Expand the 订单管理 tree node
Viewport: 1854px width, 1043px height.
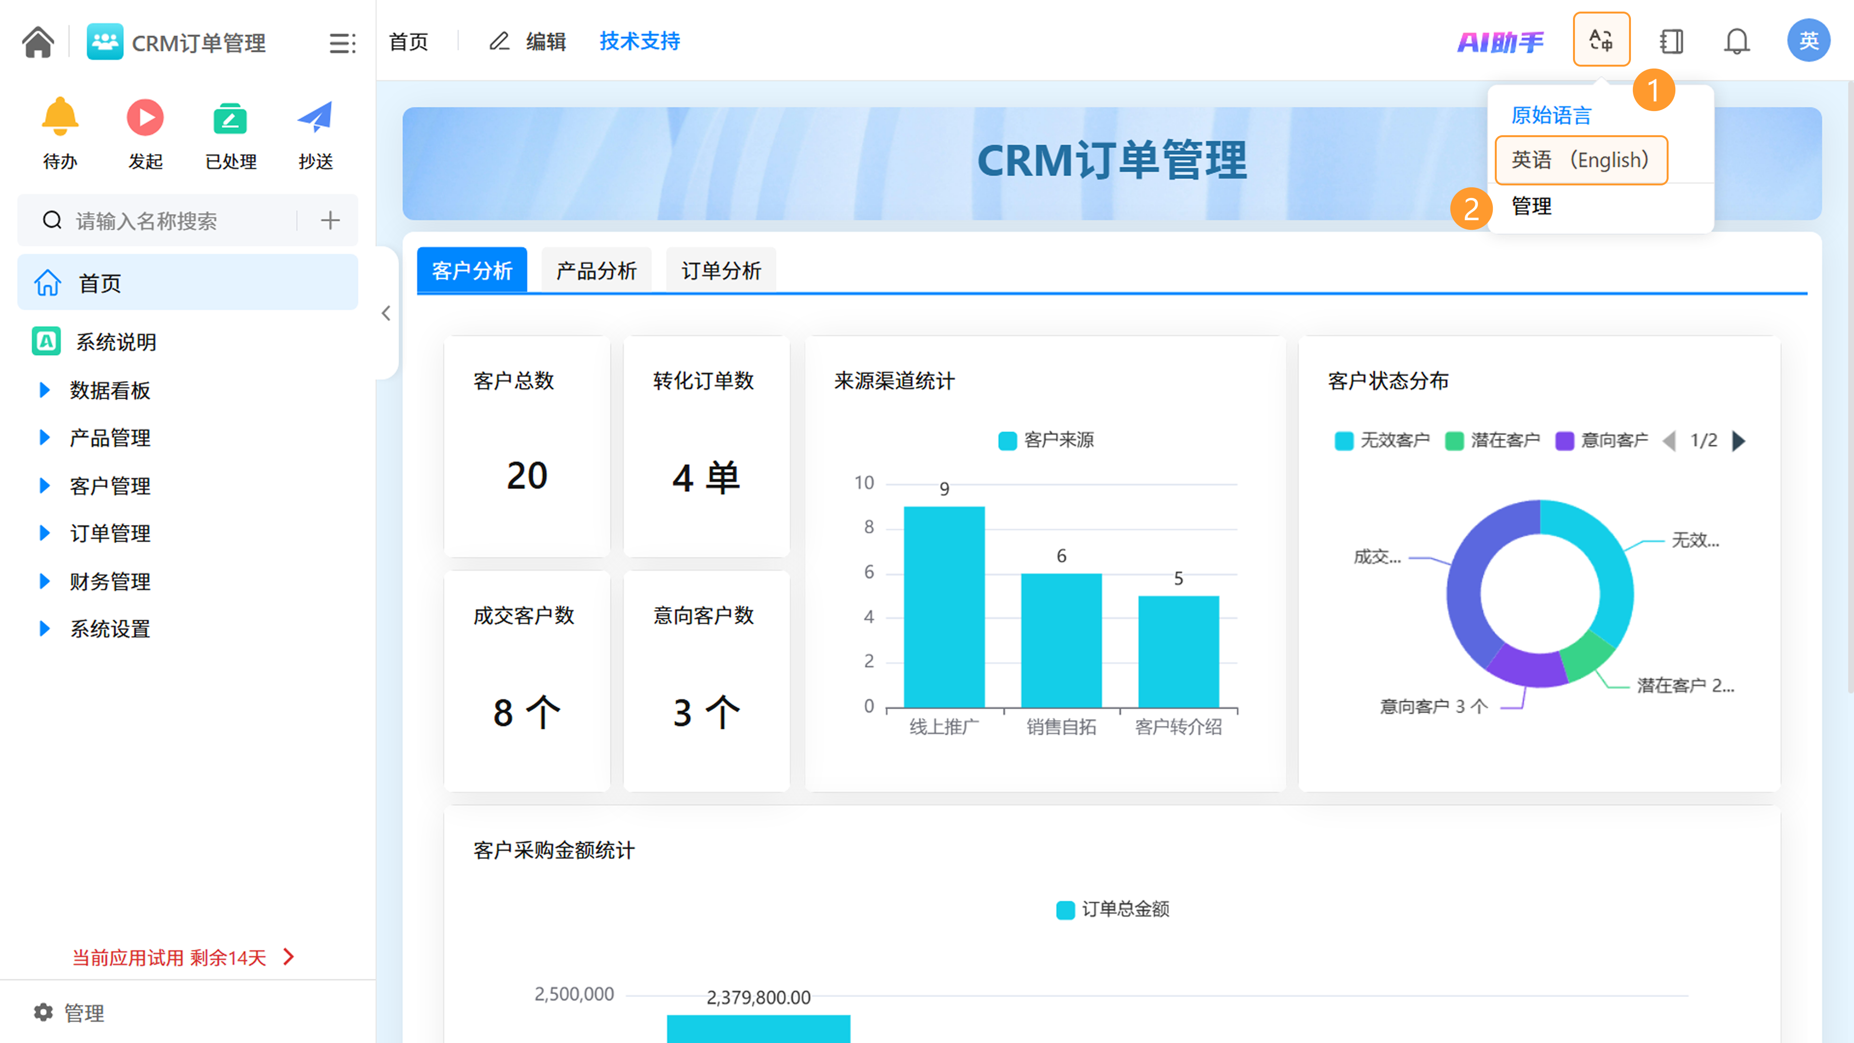(44, 534)
